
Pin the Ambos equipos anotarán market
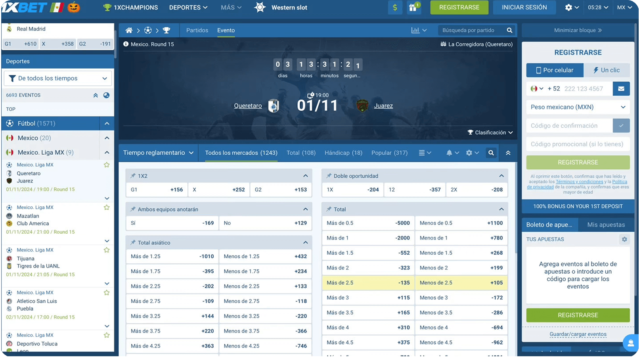coord(133,209)
